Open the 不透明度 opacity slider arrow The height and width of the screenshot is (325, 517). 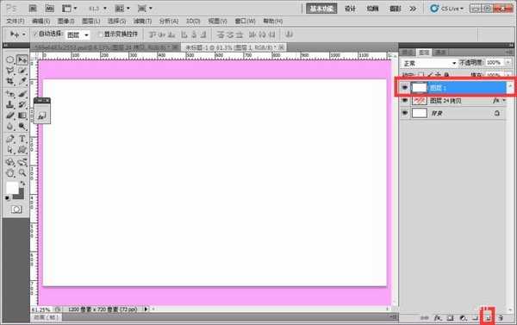pyautogui.click(x=508, y=62)
